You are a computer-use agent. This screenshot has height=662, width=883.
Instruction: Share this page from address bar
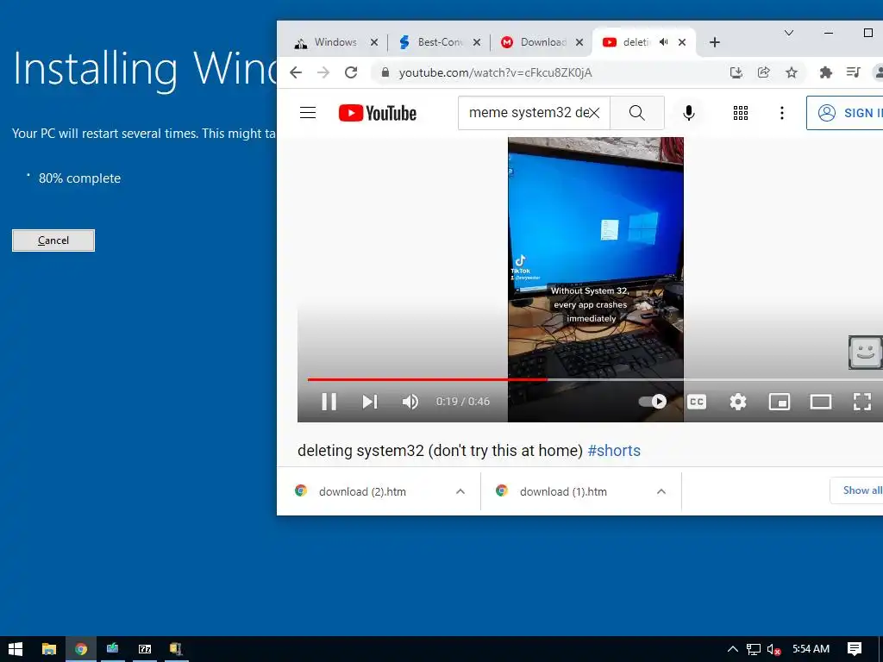pyautogui.click(x=764, y=72)
